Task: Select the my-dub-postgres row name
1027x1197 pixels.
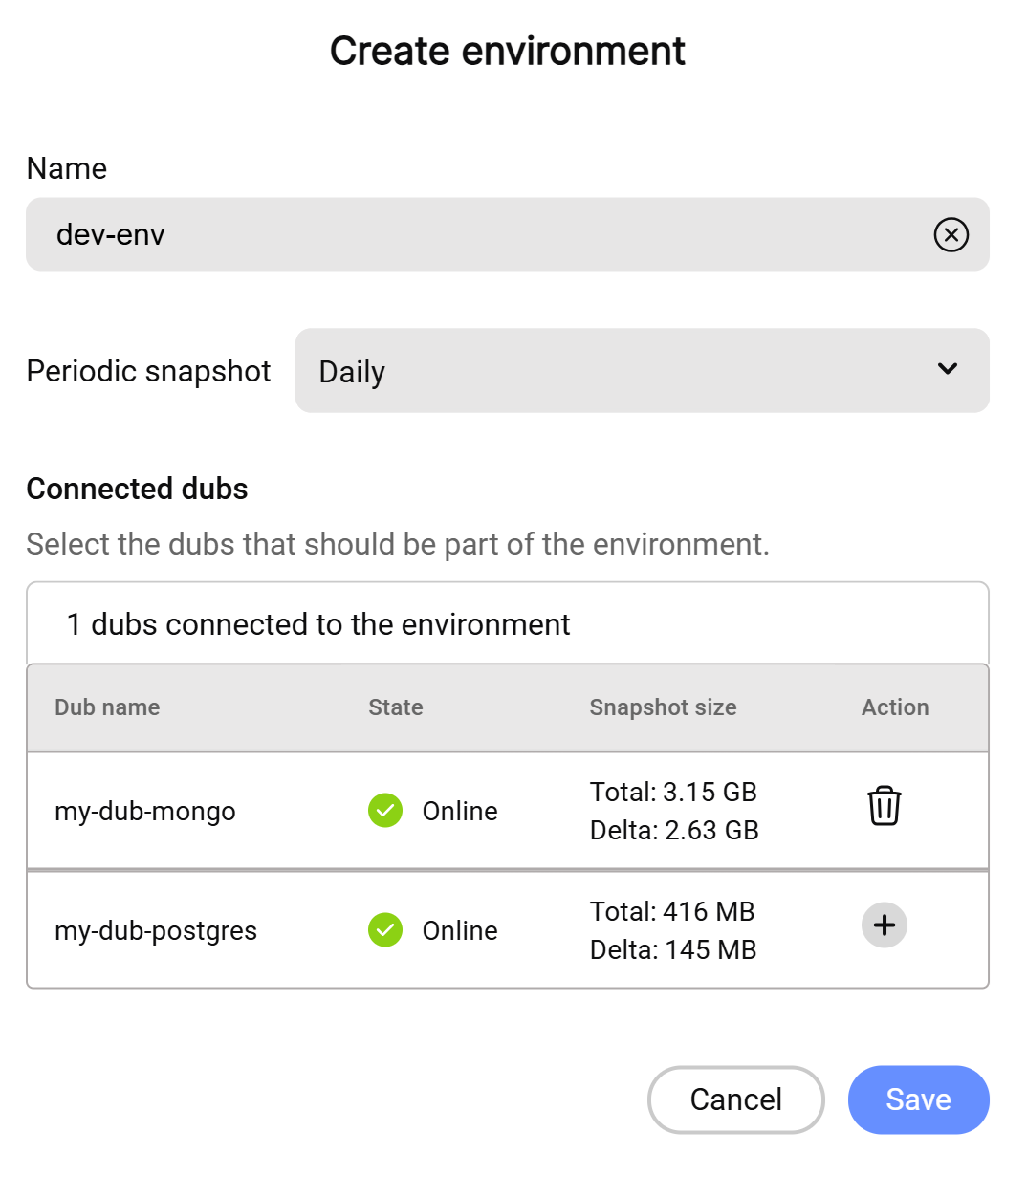Action: (156, 930)
